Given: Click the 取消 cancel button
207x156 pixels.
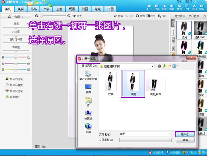Looking at the screenshot, I should (185, 140).
